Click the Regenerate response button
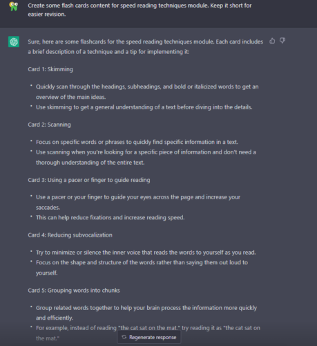This screenshot has height=346, width=317. (149, 337)
